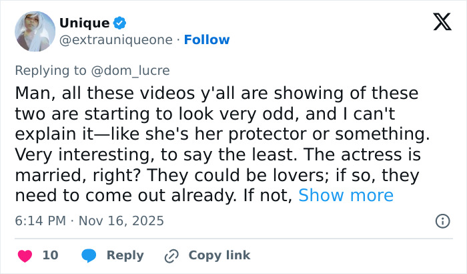Screen dimensions: 467x274
Task: Click the Nov 16, 2025 date
Action: coord(120,220)
